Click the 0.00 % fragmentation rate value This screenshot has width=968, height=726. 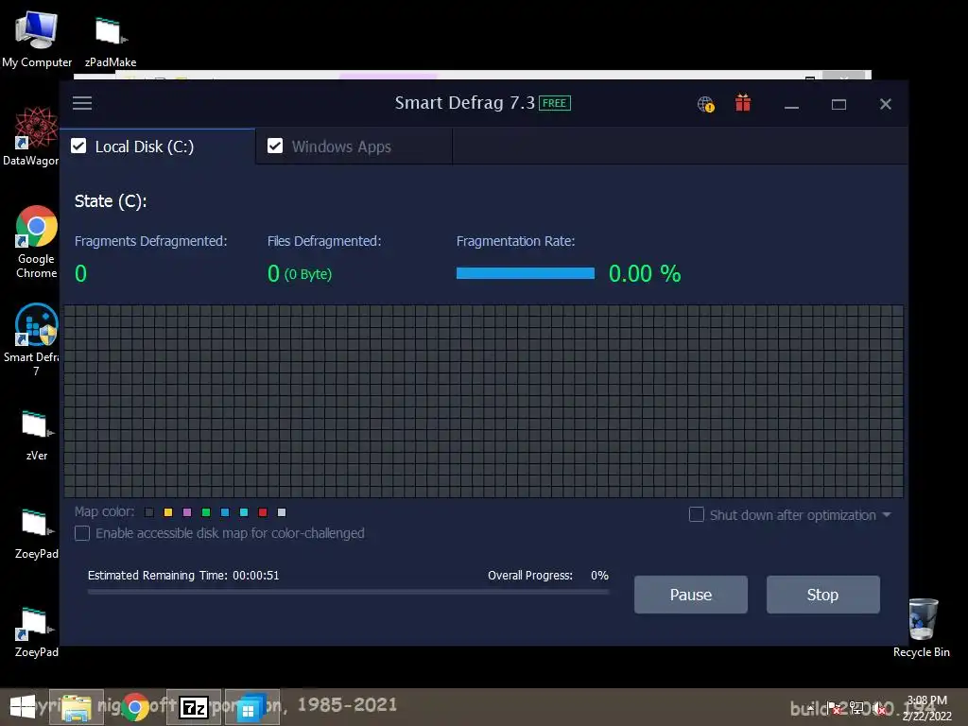(x=645, y=273)
